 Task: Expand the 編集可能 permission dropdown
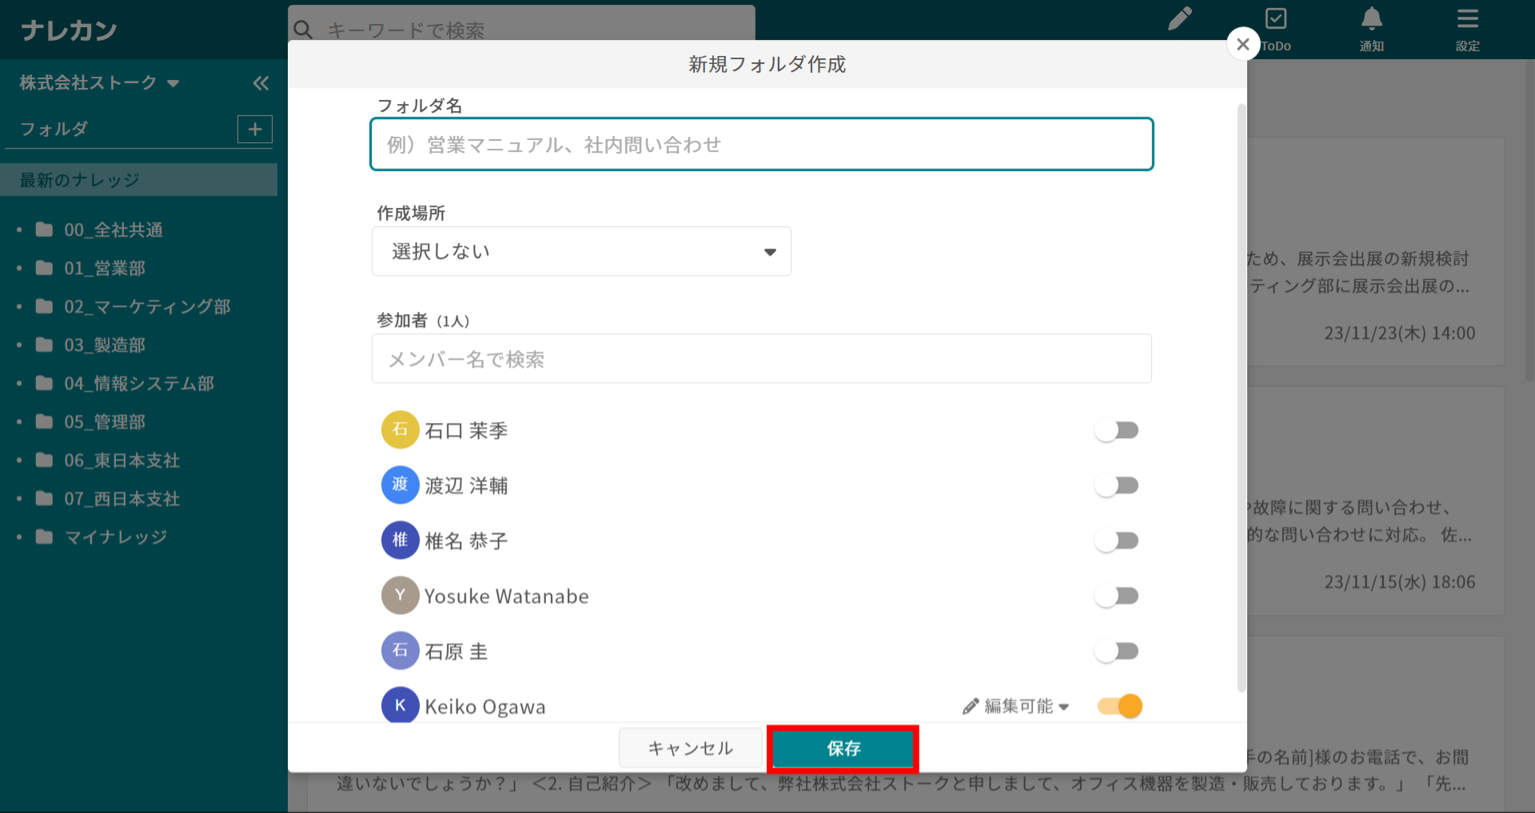pos(1017,707)
